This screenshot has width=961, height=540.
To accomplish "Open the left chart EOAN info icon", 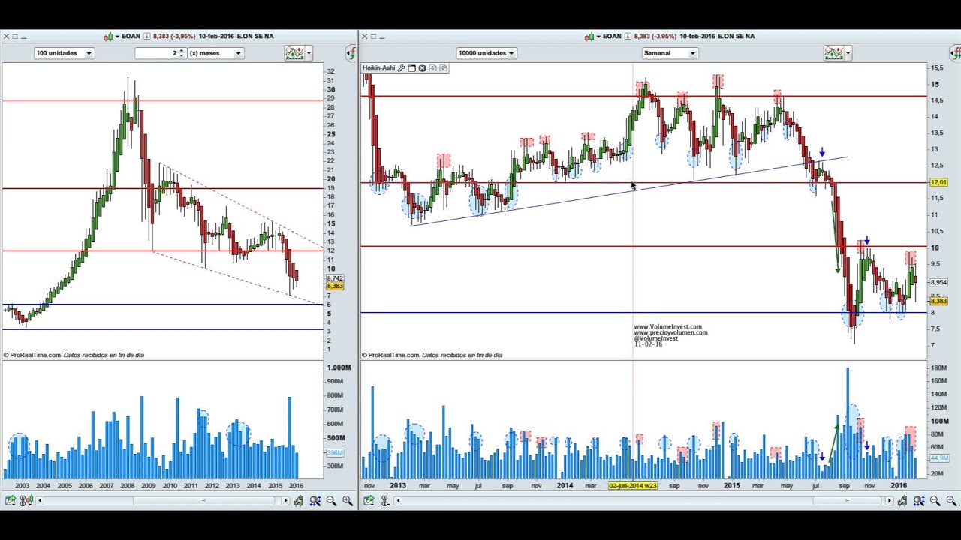I will click(146, 36).
